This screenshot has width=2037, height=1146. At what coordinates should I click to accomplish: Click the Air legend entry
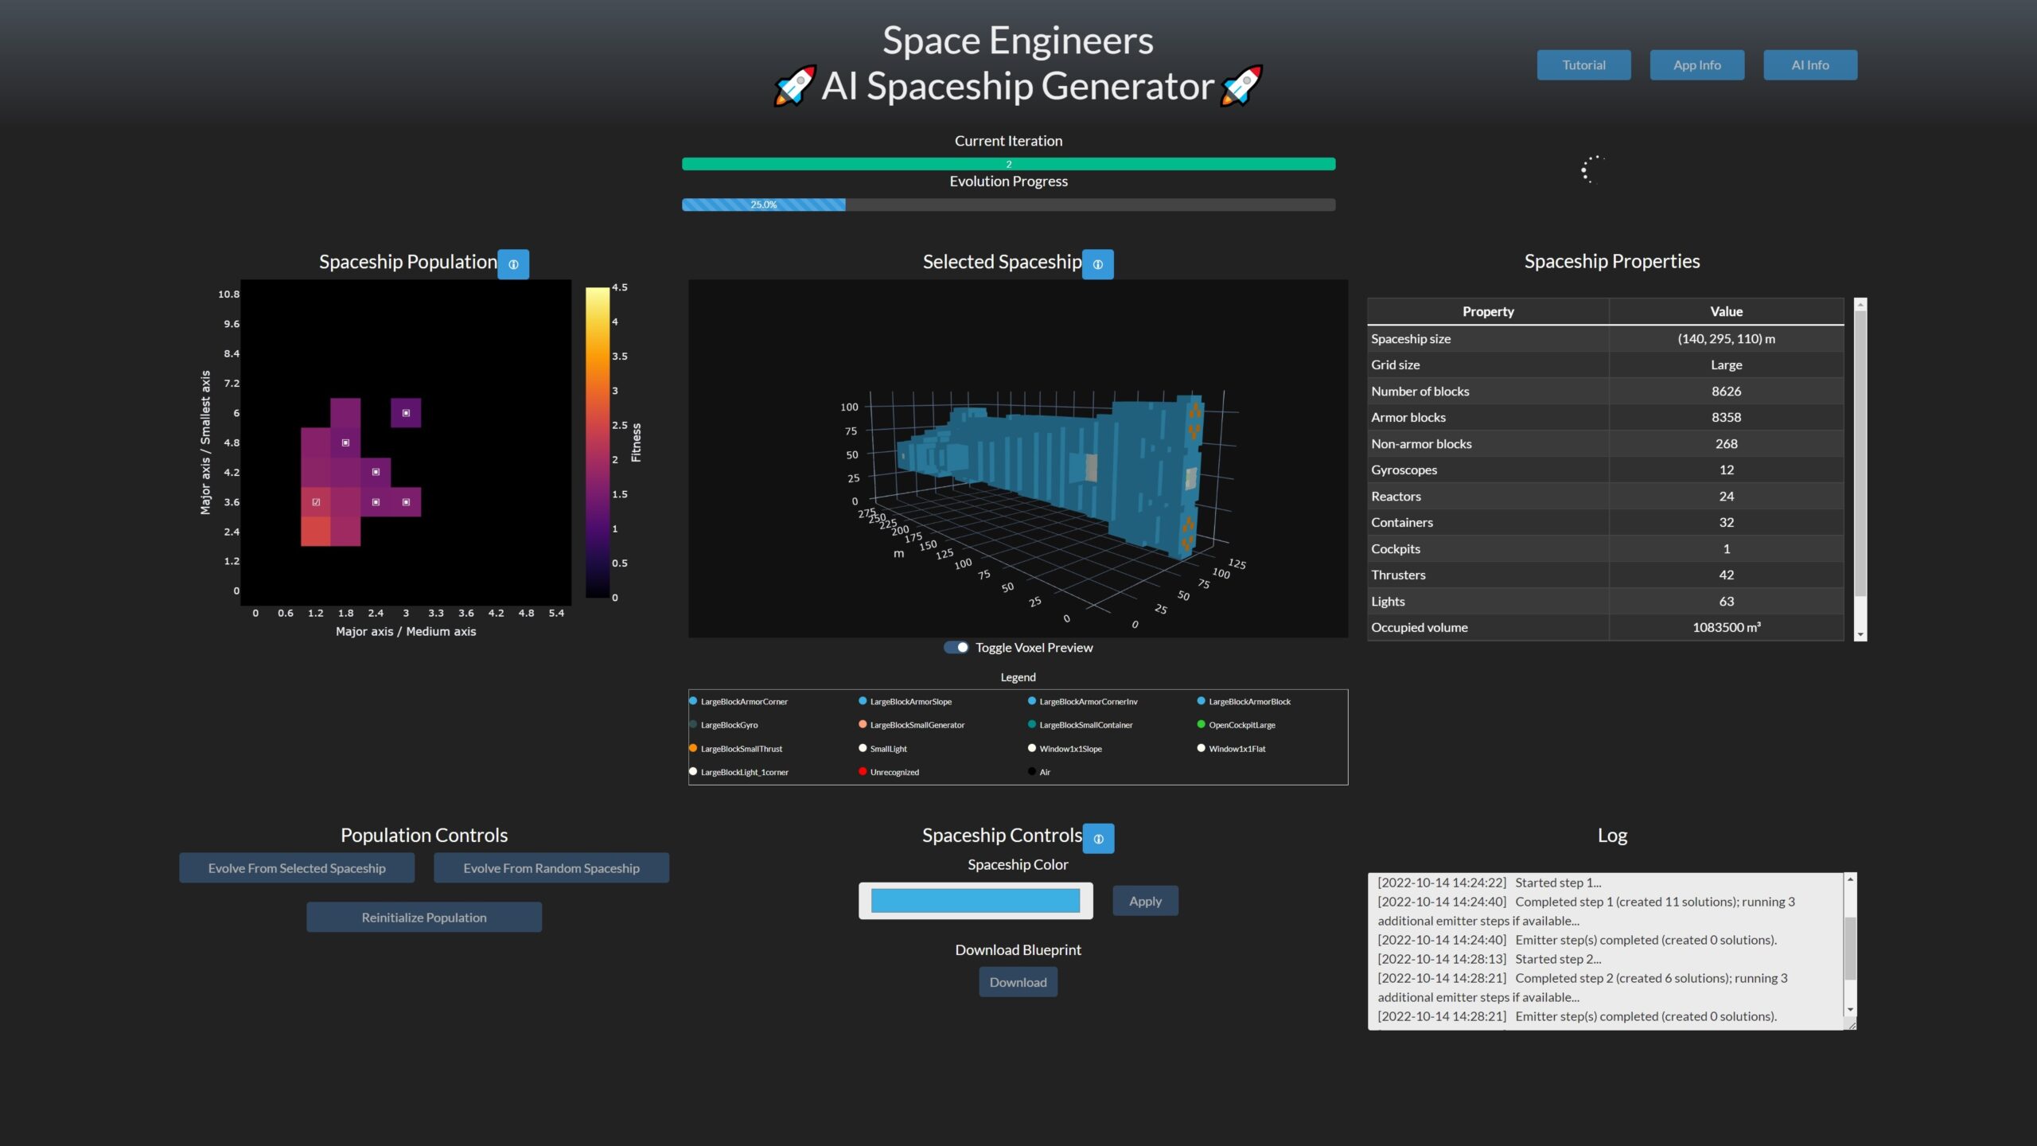tap(1039, 772)
